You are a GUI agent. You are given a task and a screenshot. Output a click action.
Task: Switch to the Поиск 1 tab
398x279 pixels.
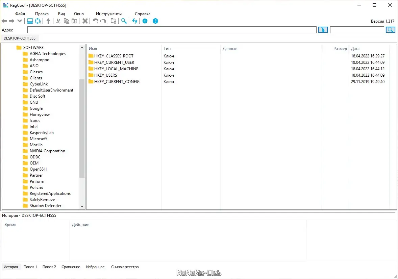[30, 267]
